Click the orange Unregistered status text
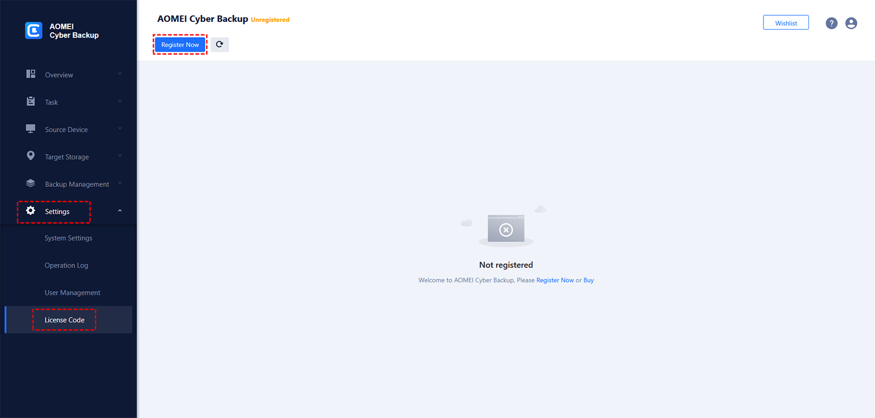 (270, 20)
